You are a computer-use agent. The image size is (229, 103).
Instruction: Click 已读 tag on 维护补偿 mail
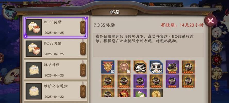pos(83,70)
